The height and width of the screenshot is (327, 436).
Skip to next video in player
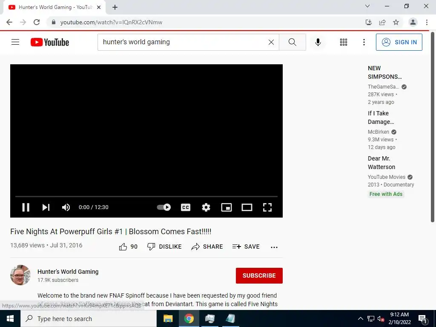coord(46,207)
